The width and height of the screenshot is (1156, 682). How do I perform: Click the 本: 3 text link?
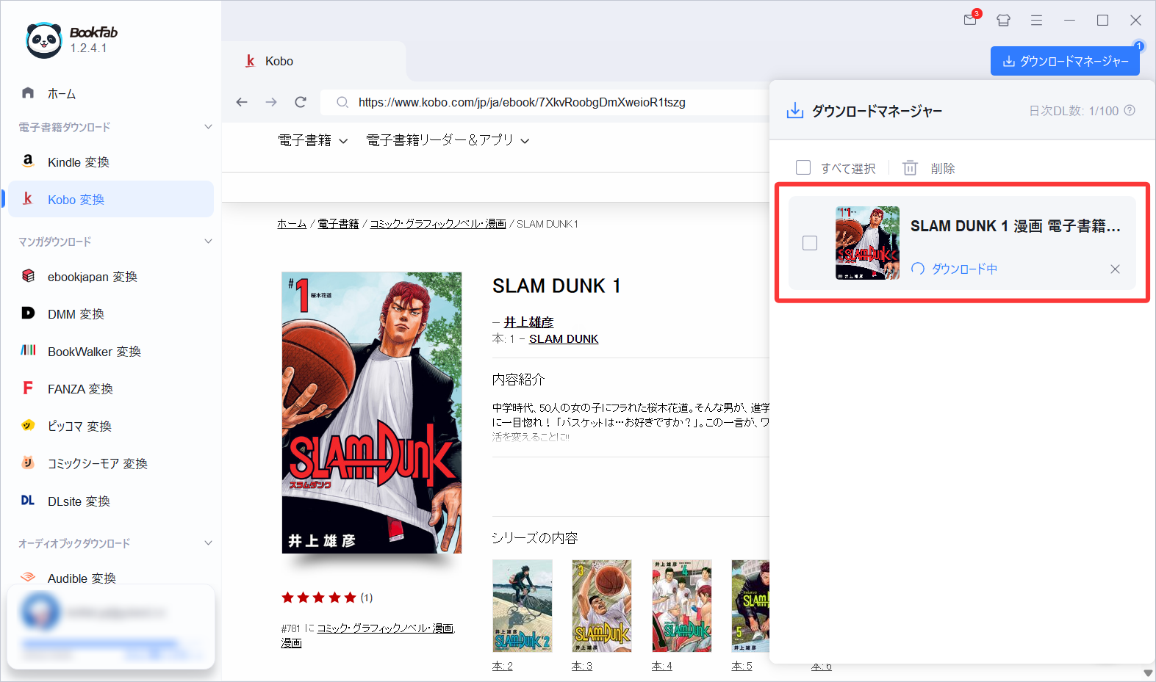[x=582, y=666]
